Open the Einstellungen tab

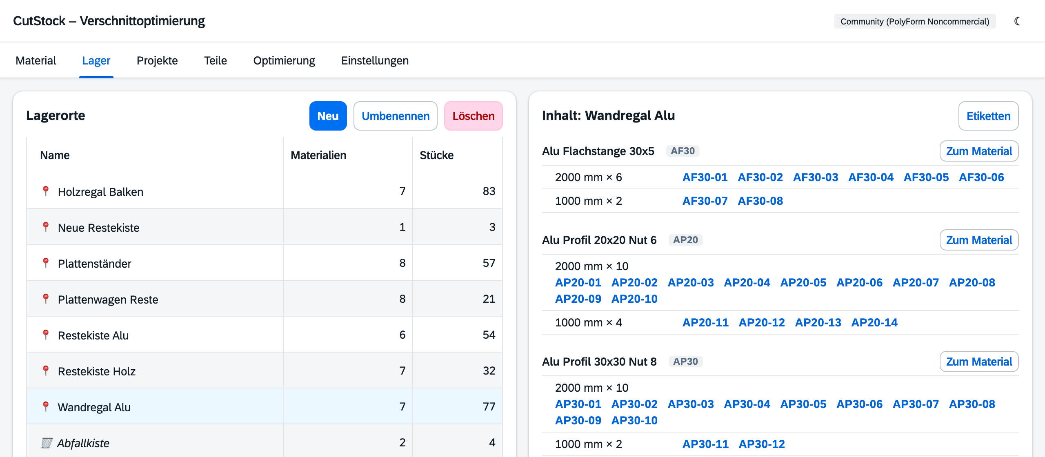click(x=375, y=60)
